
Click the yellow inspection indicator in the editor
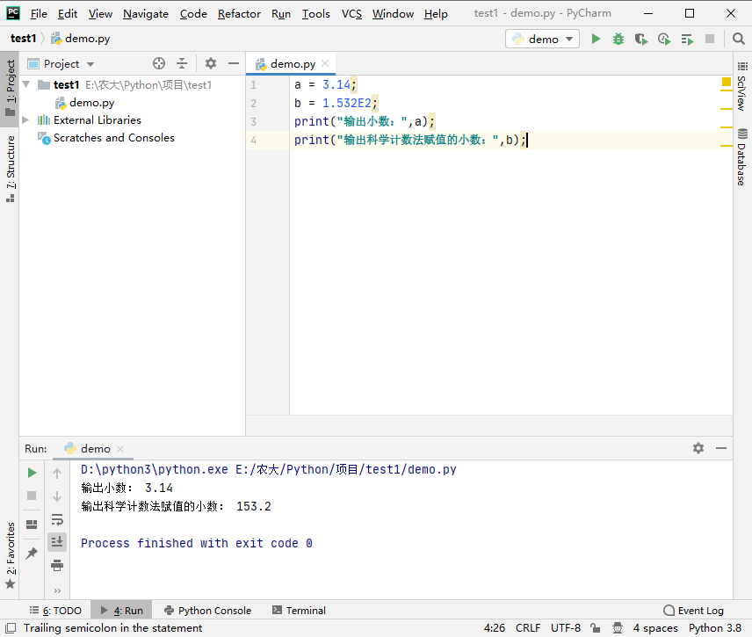point(727,82)
